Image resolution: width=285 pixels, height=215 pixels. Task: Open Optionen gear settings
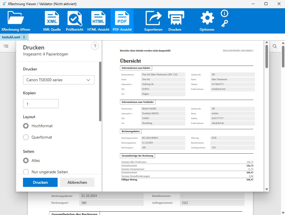[207, 19]
